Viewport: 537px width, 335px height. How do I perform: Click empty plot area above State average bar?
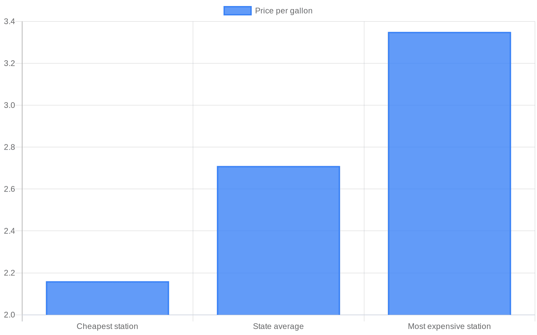(x=278, y=94)
